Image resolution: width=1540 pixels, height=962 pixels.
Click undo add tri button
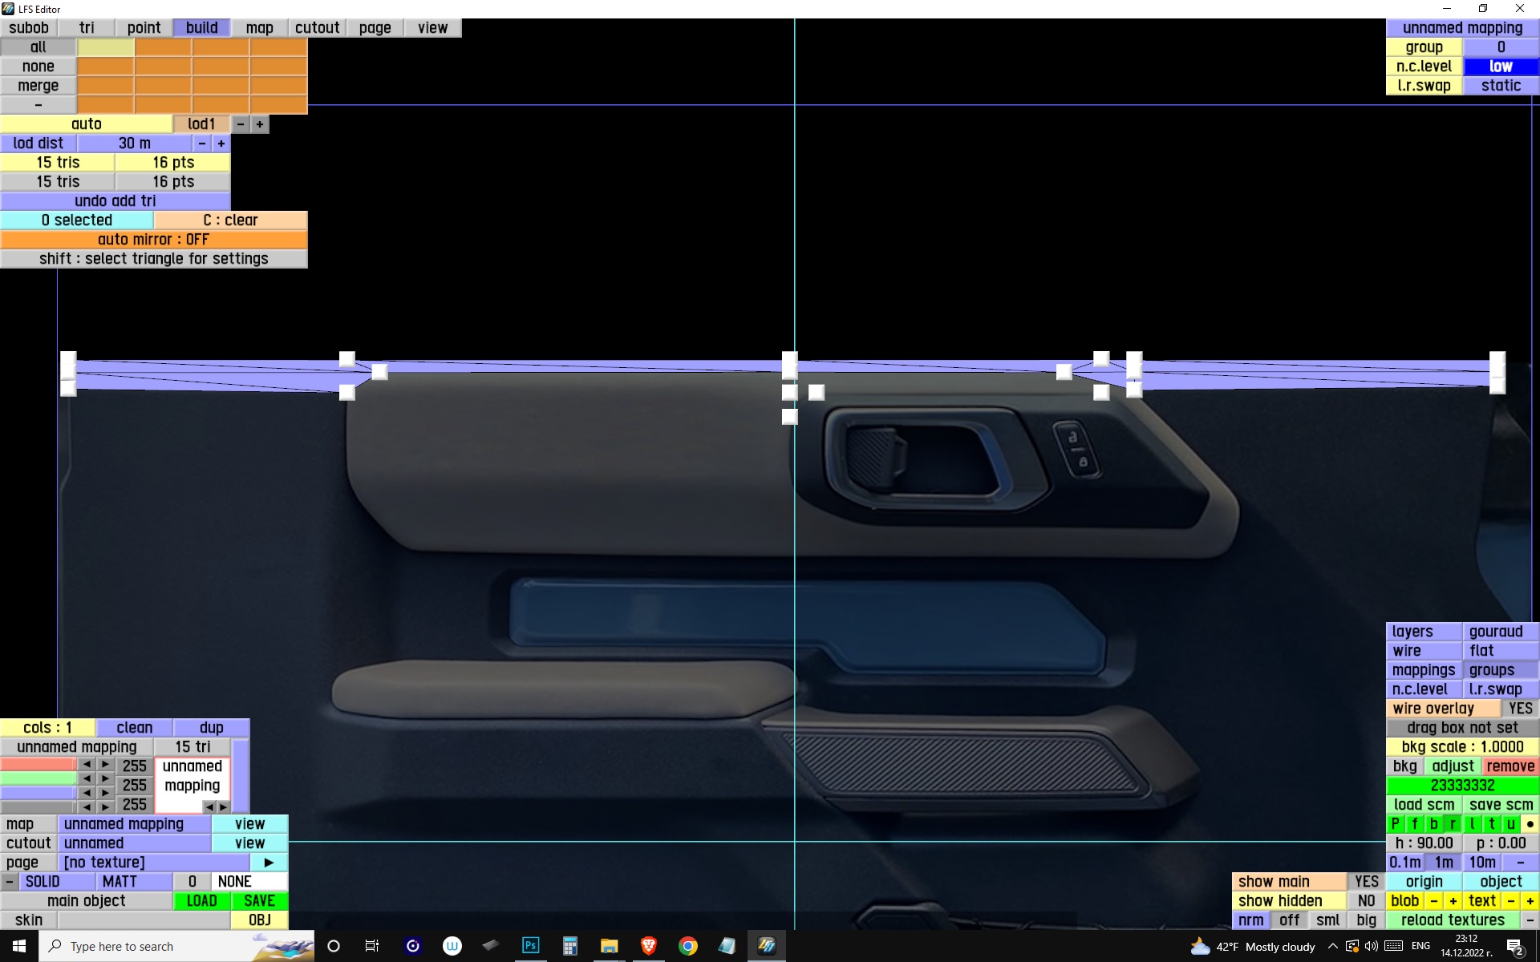pyautogui.click(x=115, y=201)
